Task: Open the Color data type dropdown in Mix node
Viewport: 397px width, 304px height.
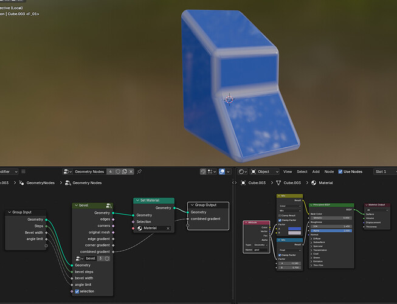Action: click(x=289, y=206)
